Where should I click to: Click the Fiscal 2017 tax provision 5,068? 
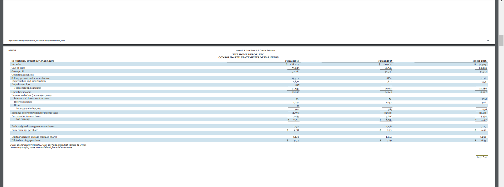tap(389, 116)
